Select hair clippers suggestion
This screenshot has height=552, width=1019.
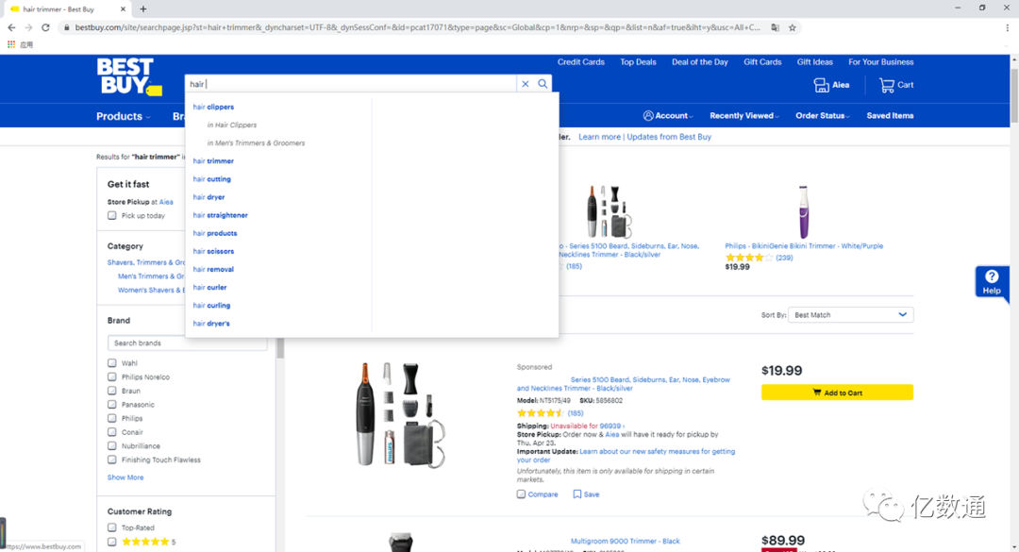coord(213,107)
